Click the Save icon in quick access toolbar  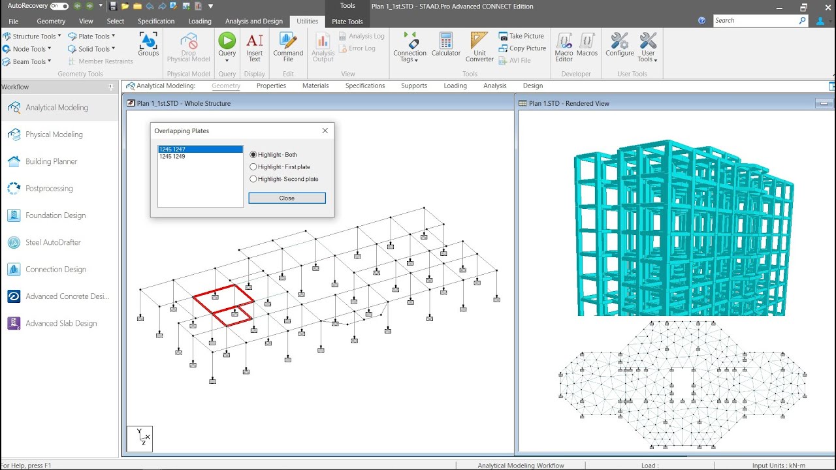click(x=114, y=6)
